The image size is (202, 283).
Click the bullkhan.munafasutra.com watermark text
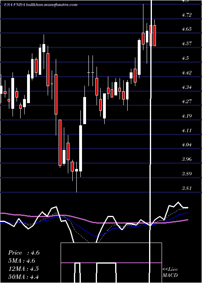coord(51,5)
